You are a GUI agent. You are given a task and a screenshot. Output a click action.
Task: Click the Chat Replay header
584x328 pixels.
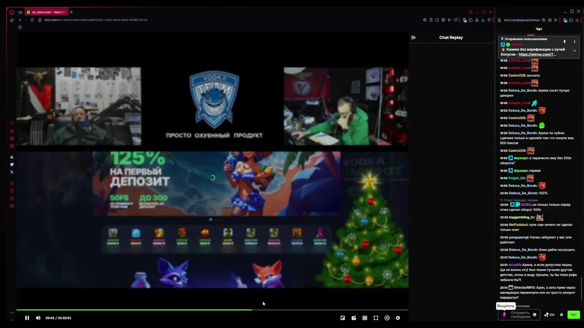[x=451, y=37]
